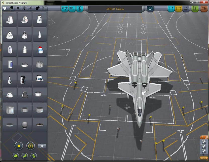Select the Pods category tab
209x162 pixels.
5,8
